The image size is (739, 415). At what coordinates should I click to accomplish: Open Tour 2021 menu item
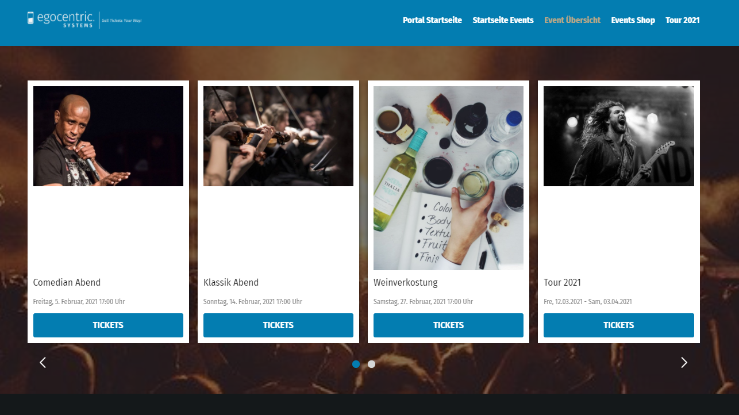pyautogui.click(x=683, y=20)
